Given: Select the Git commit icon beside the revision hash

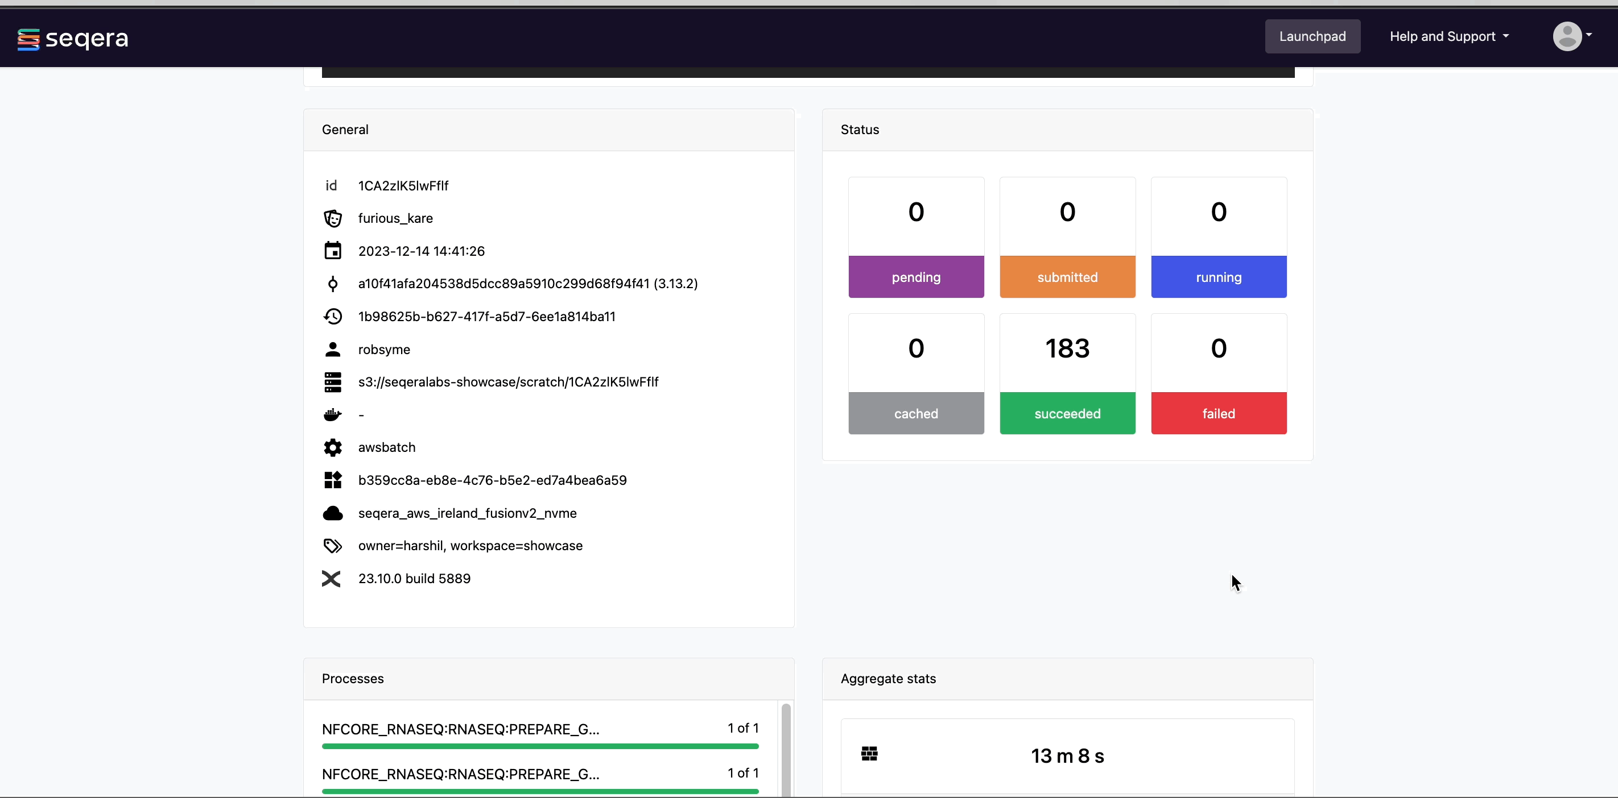Looking at the screenshot, I should pyautogui.click(x=333, y=284).
